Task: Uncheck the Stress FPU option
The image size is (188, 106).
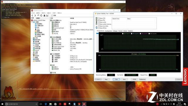Action: coord(99,20)
